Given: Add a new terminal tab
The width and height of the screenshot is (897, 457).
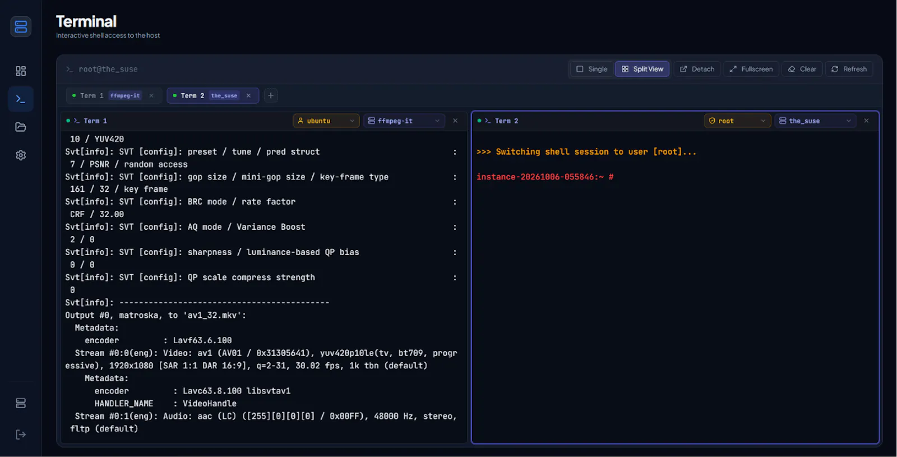Looking at the screenshot, I should tap(271, 96).
